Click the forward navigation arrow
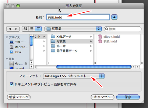 point(16,29)
